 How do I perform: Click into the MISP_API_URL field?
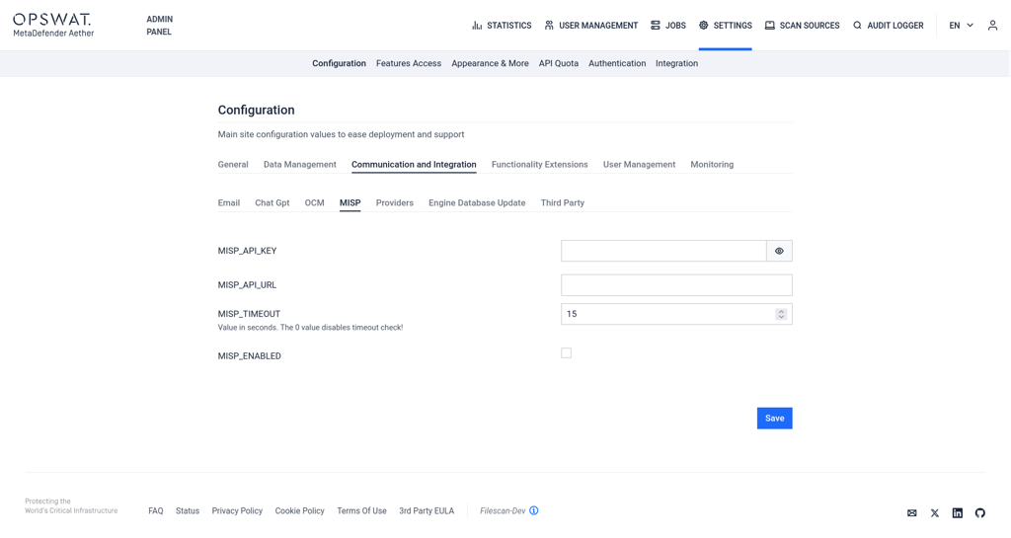pos(676,285)
